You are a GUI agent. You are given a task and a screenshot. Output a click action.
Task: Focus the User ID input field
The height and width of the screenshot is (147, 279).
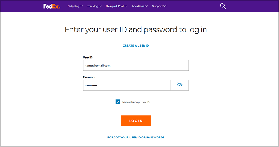click(136, 65)
